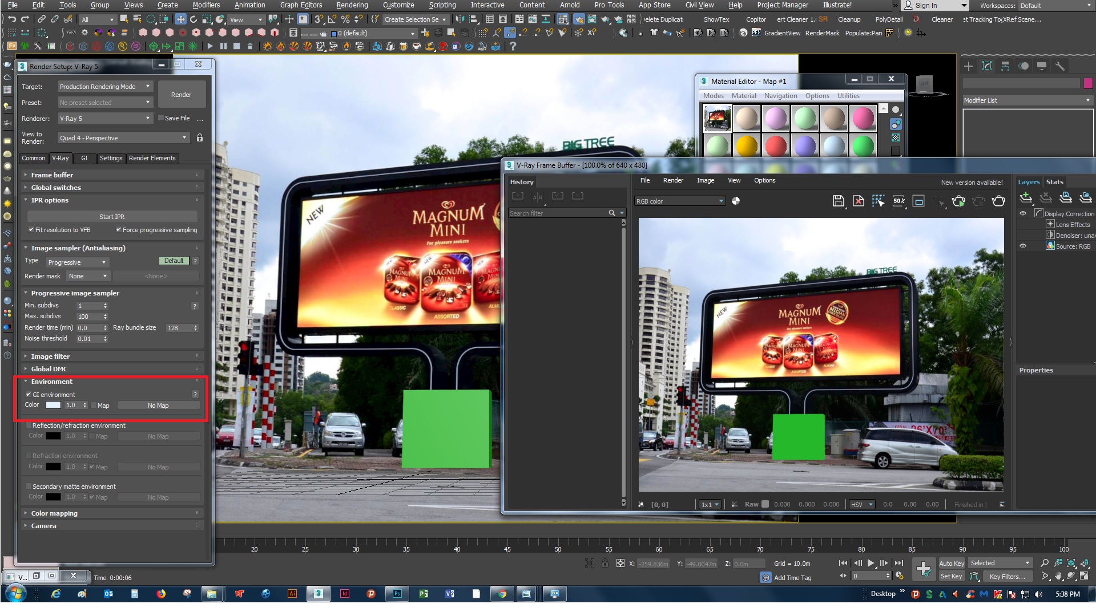Activate the region render tool in frame buffer
Screen dimensions: 1096x616
coord(878,201)
